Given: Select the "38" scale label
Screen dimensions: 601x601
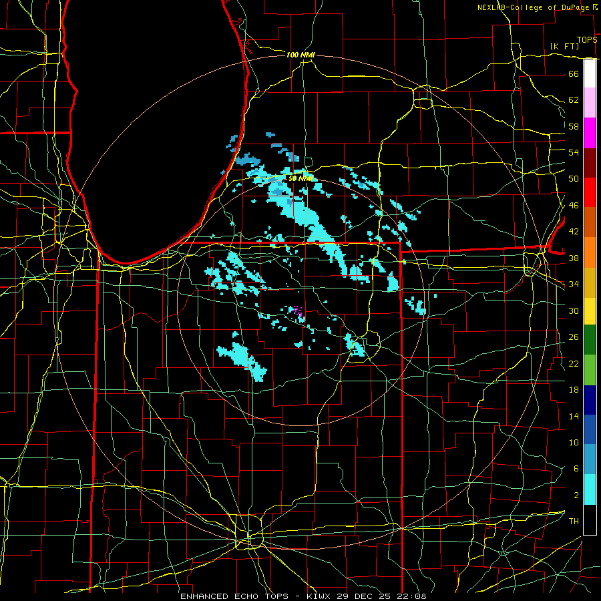Looking at the screenshot, I should tap(574, 258).
